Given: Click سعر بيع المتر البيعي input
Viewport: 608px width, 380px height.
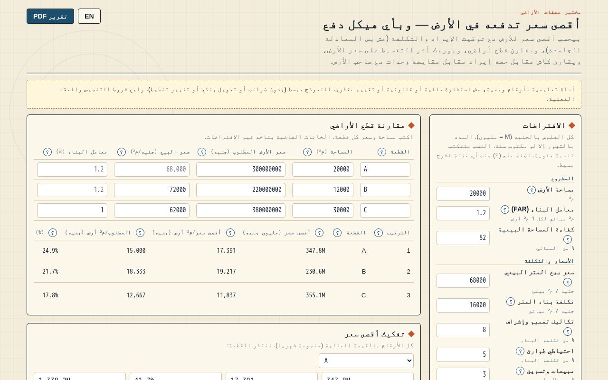Looking at the screenshot, I should click(x=463, y=281).
